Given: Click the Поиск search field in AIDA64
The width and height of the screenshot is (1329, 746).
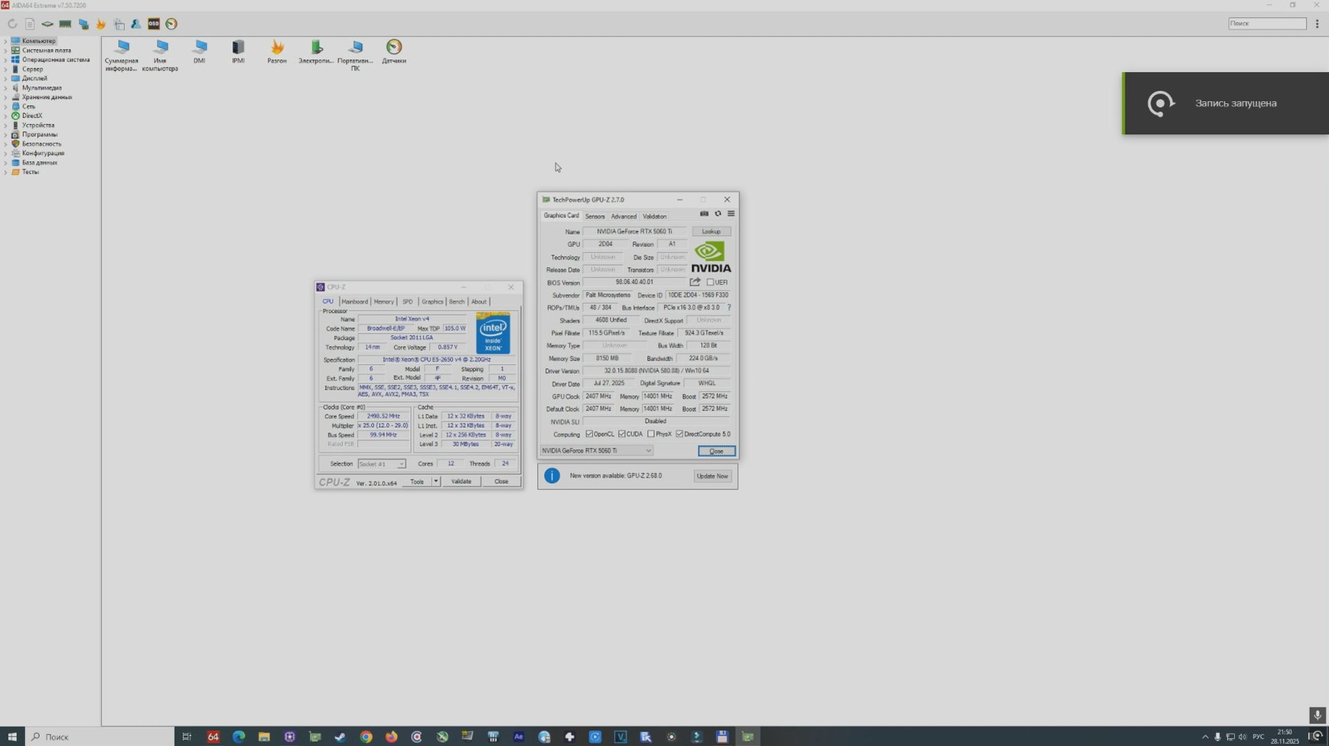Looking at the screenshot, I should pyautogui.click(x=1267, y=23).
